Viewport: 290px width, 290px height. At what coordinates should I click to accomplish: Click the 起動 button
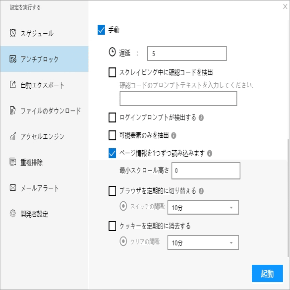267,273
